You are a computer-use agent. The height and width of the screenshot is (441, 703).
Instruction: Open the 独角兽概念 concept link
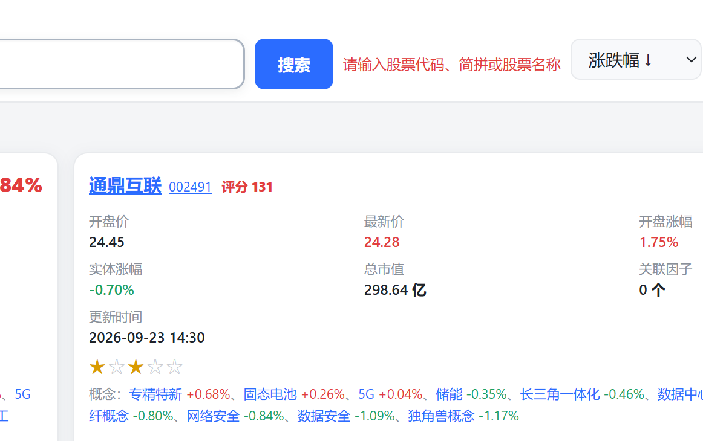tap(441, 416)
